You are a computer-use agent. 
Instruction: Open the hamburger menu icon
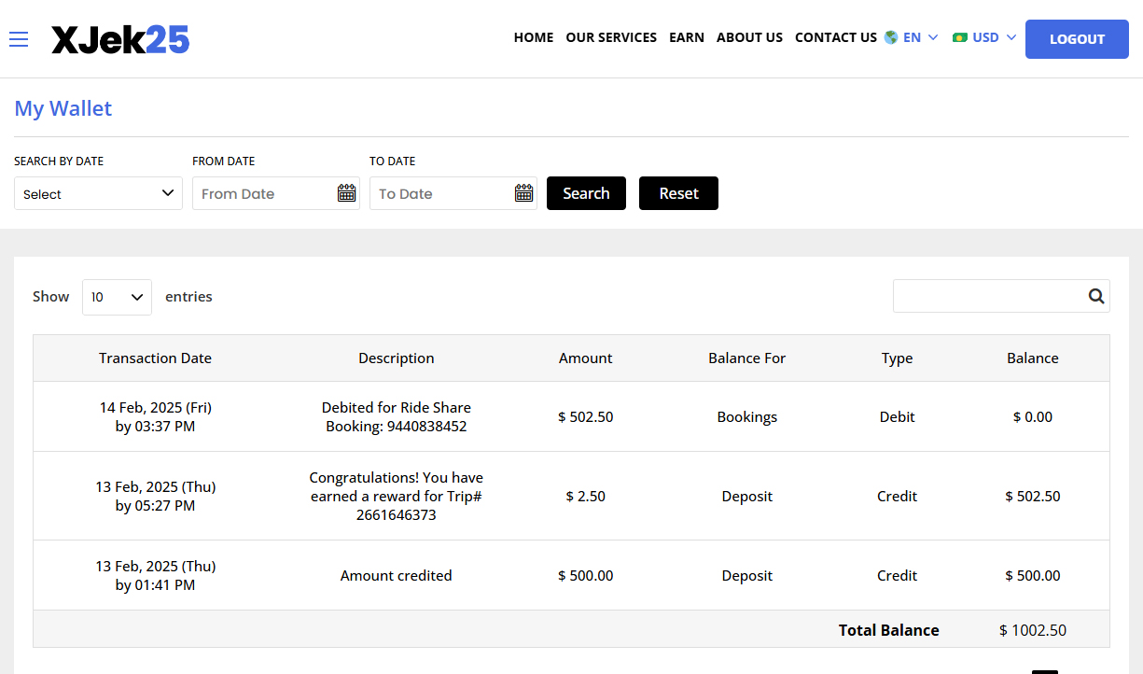19,39
